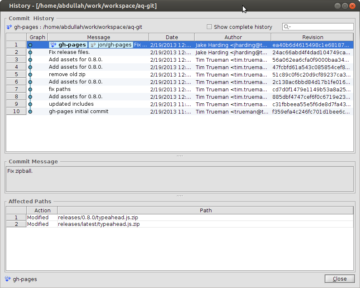Click the graph node of commit 5
360x288 pixels.
click(x=30, y=74)
